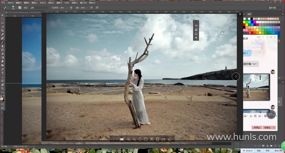Select the Pen tool
This screenshot has height=153, width=285.
click(x=2, y=69)
